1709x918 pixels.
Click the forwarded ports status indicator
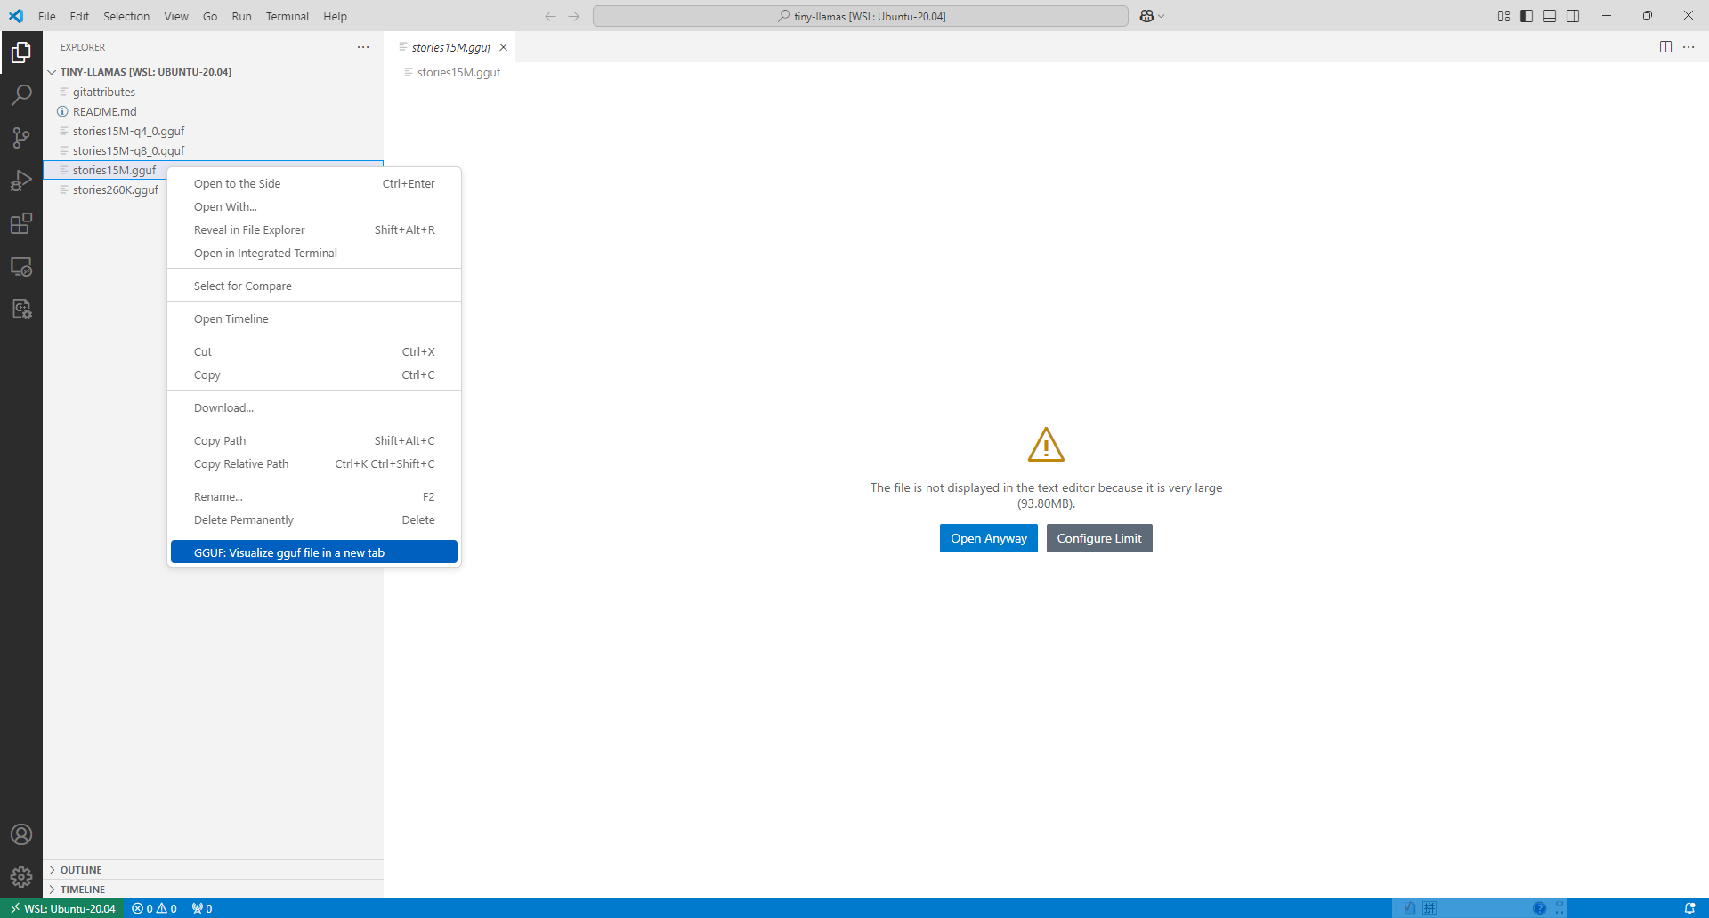pos(202,908)
